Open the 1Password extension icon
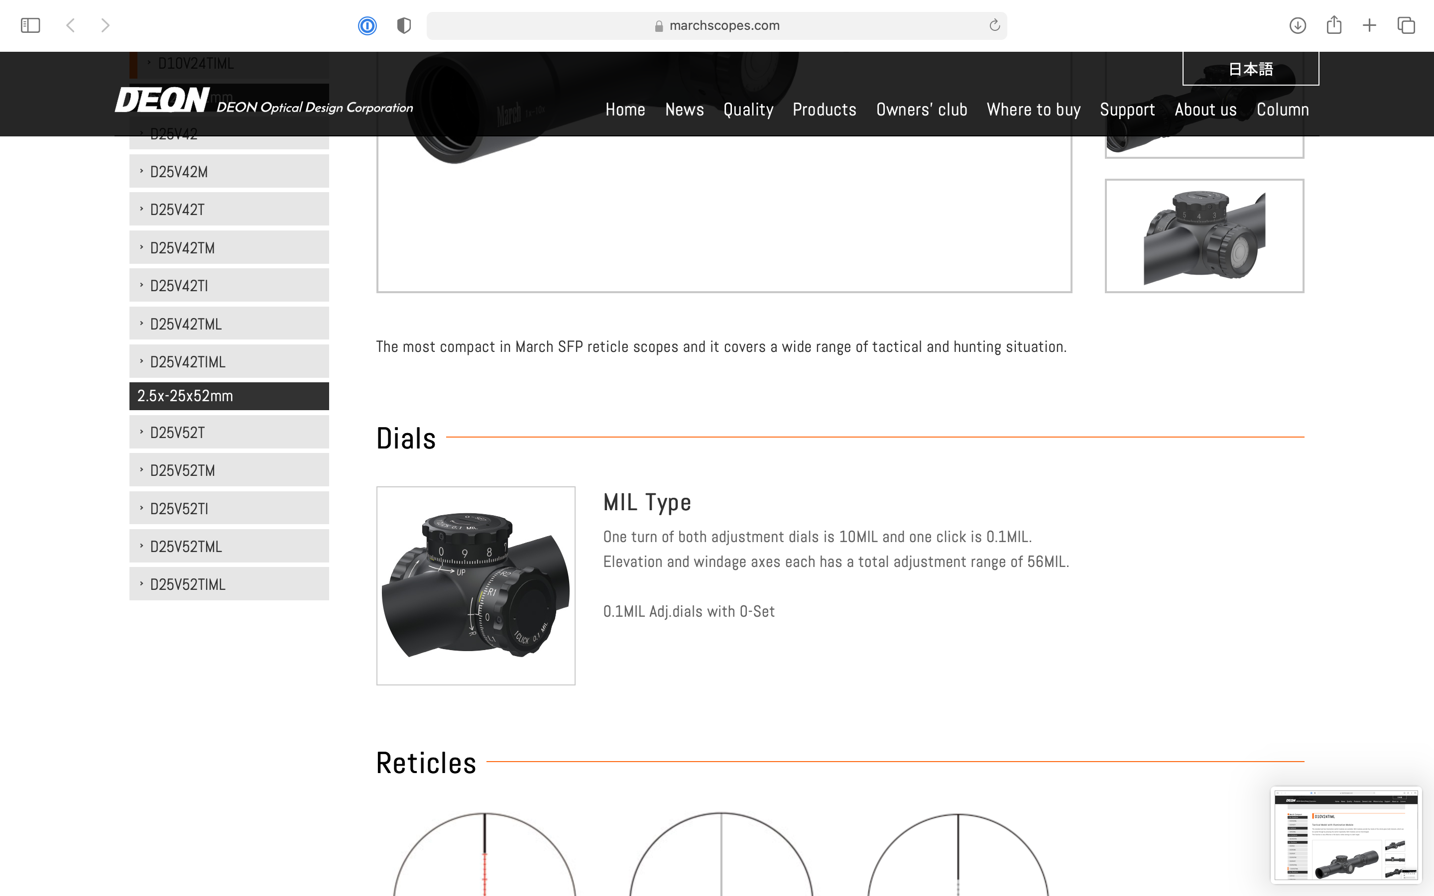 click(x=367, y=25)
